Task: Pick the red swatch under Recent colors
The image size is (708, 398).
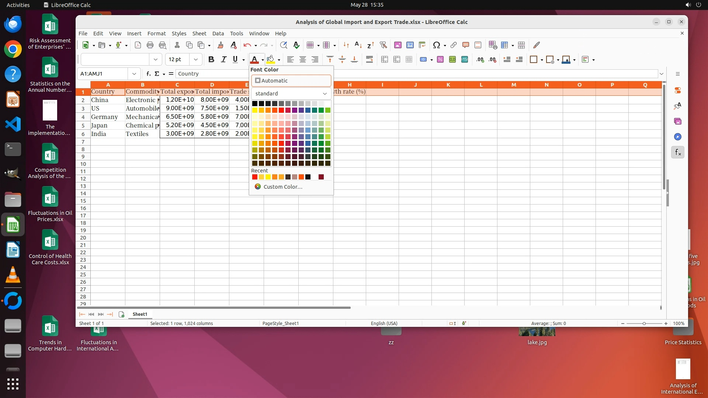Action: pos(255,177)
